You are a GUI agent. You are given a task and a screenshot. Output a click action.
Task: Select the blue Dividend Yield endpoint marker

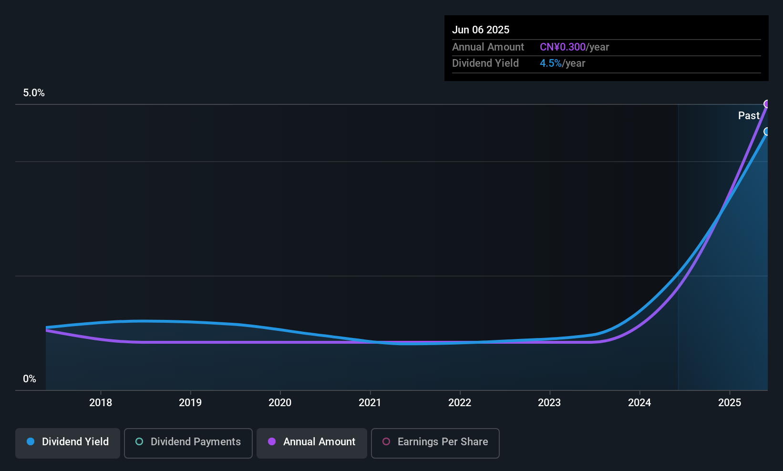[767, 132]
